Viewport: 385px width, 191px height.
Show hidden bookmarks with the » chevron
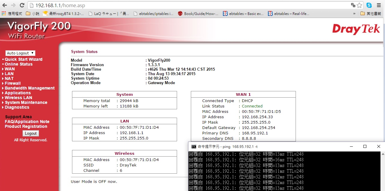point(354,13)
